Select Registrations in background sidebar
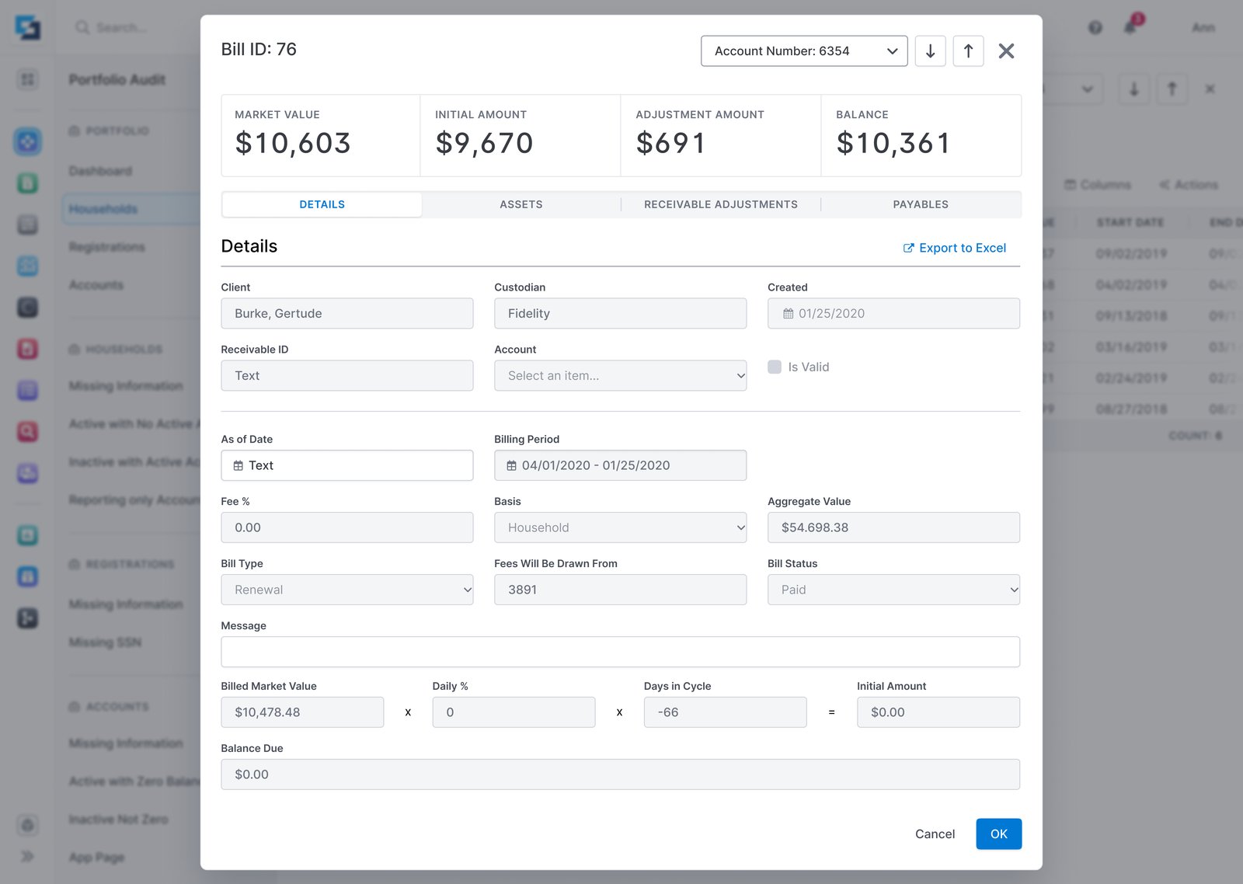1243x884 pixels. (106, 247)
